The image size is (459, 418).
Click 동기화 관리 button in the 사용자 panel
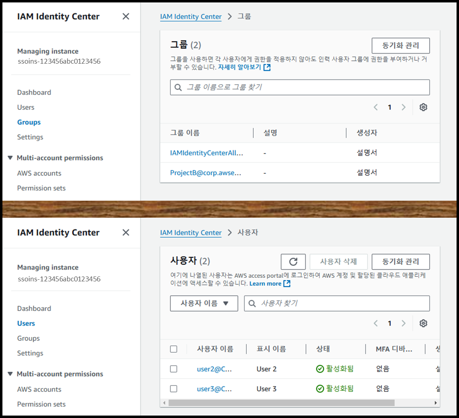(401, 262)
